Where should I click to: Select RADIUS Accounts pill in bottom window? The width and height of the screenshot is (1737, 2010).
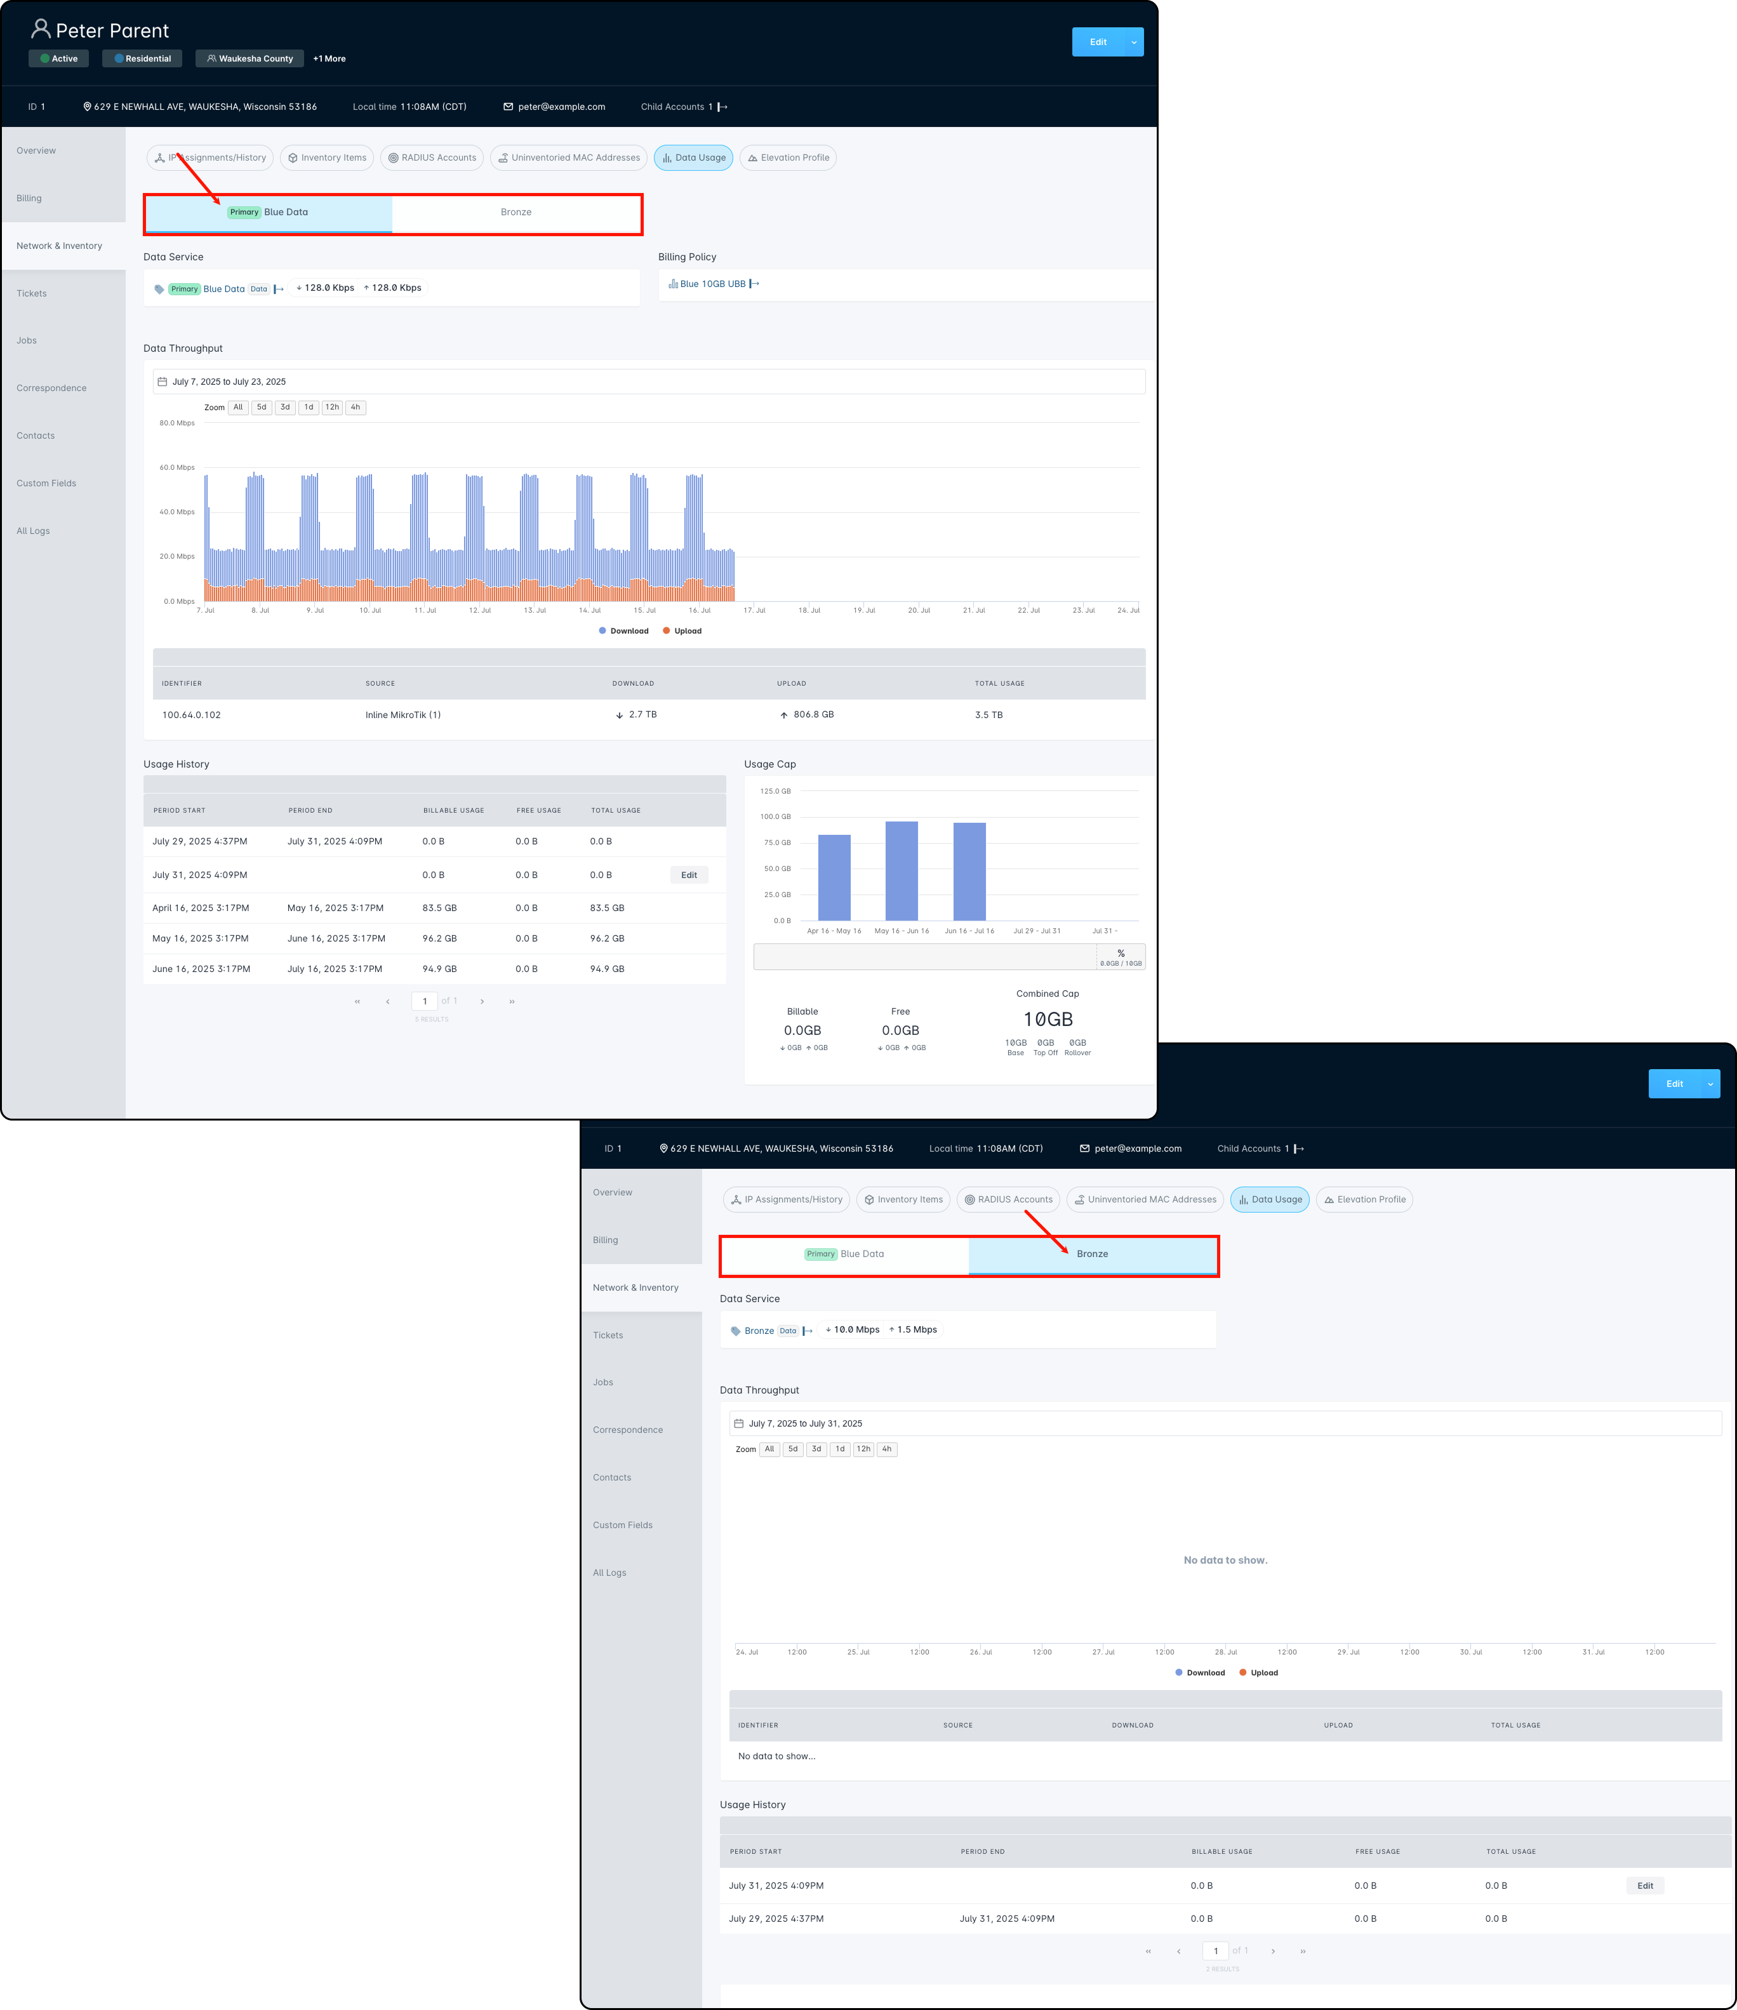click(x=1008, y=1199)
